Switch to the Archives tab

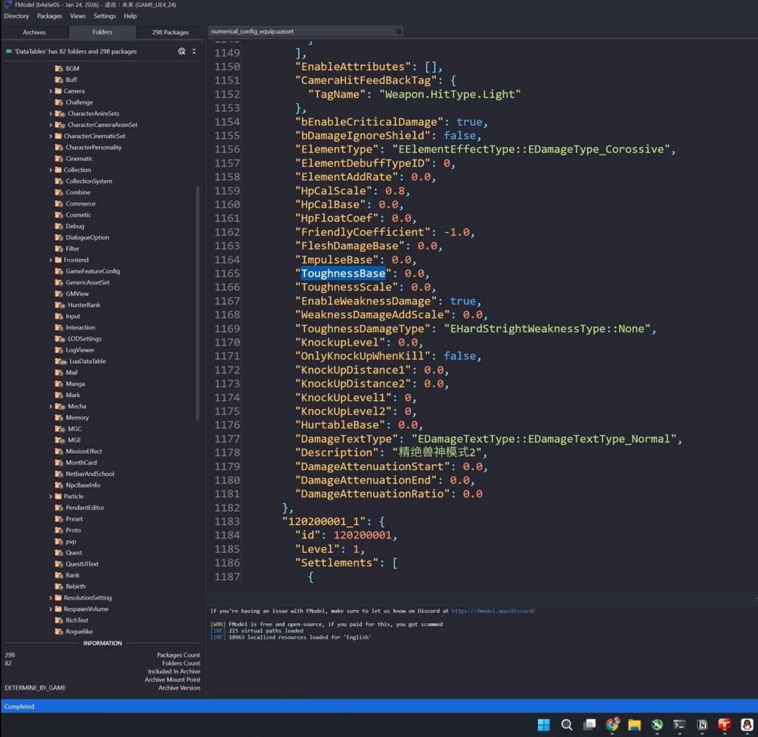[34, 32]
